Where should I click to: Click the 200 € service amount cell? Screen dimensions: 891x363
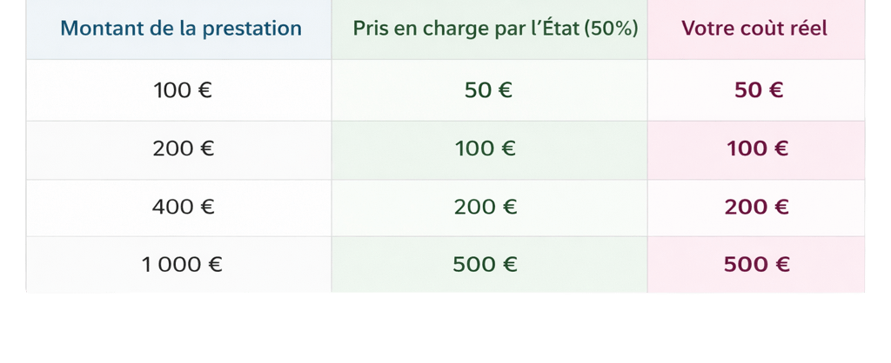click(x=183, y=148)
